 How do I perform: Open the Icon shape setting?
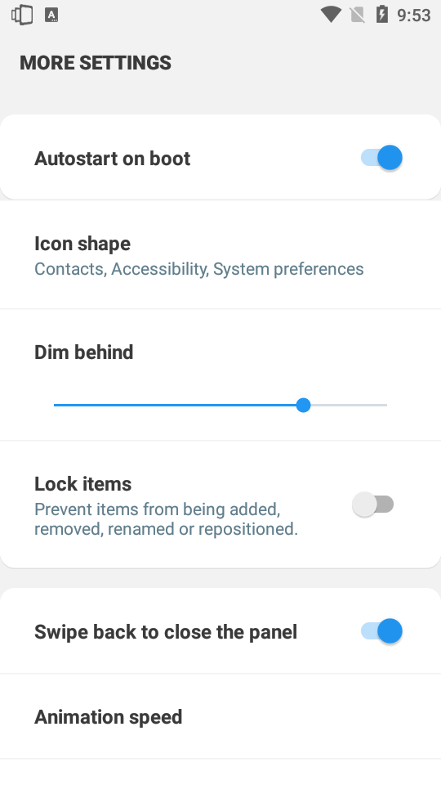pos(220,255)
